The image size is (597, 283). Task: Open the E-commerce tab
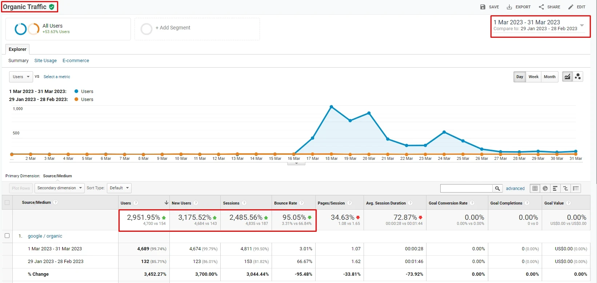coord(76,61)
